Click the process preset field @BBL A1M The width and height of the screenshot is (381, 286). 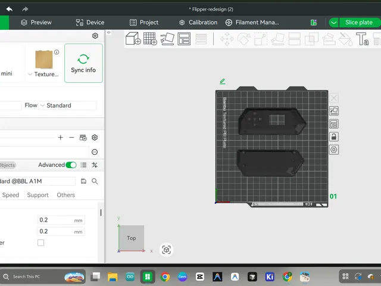38,181
